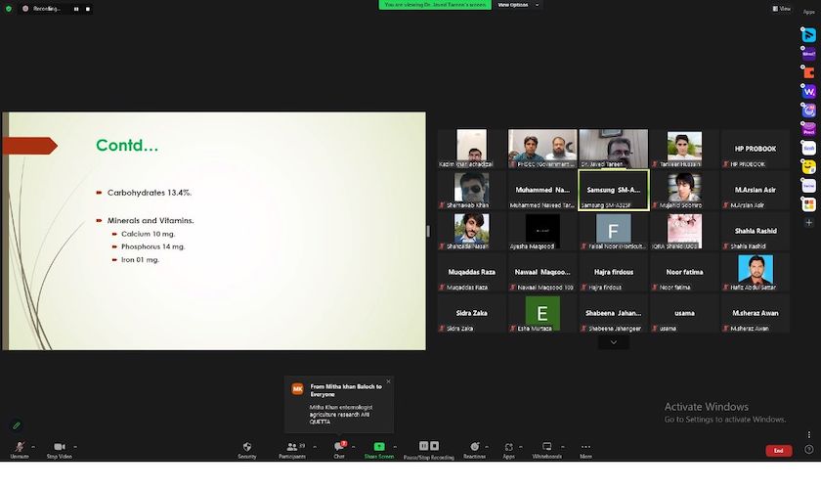Expand video options arrow beside Stop Video
The height and width of the screenshot is (489, 821).
75,447
